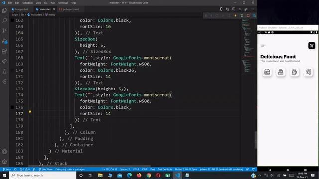Click the Flutter version in status bar
The width and height of the screenshot is (319, 179).
(186, 169)
